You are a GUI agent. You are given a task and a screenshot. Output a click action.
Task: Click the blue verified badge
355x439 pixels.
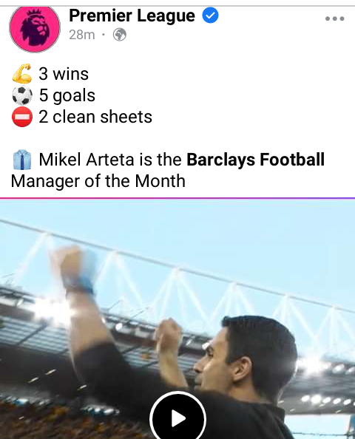point(210,15)
